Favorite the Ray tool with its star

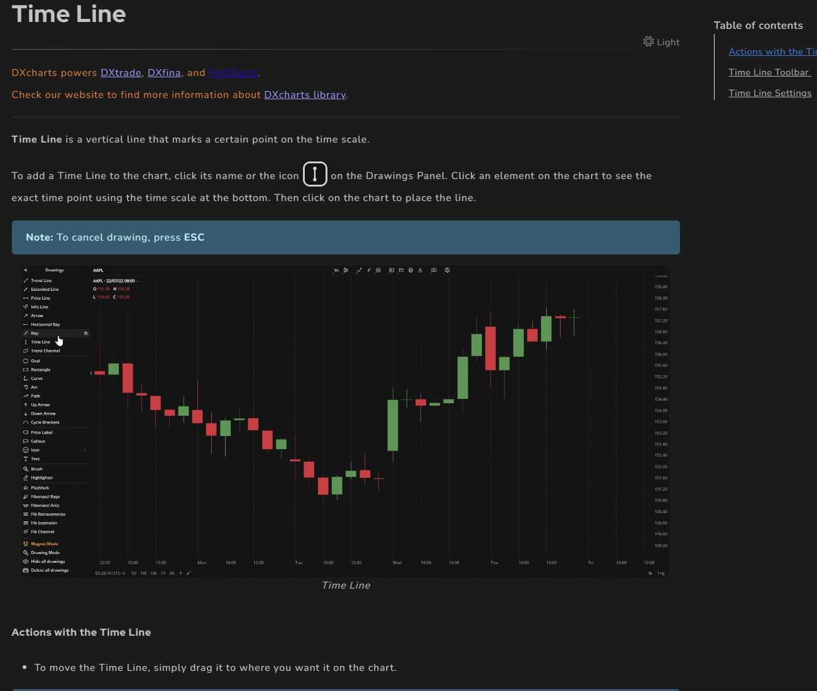point(86,334)
